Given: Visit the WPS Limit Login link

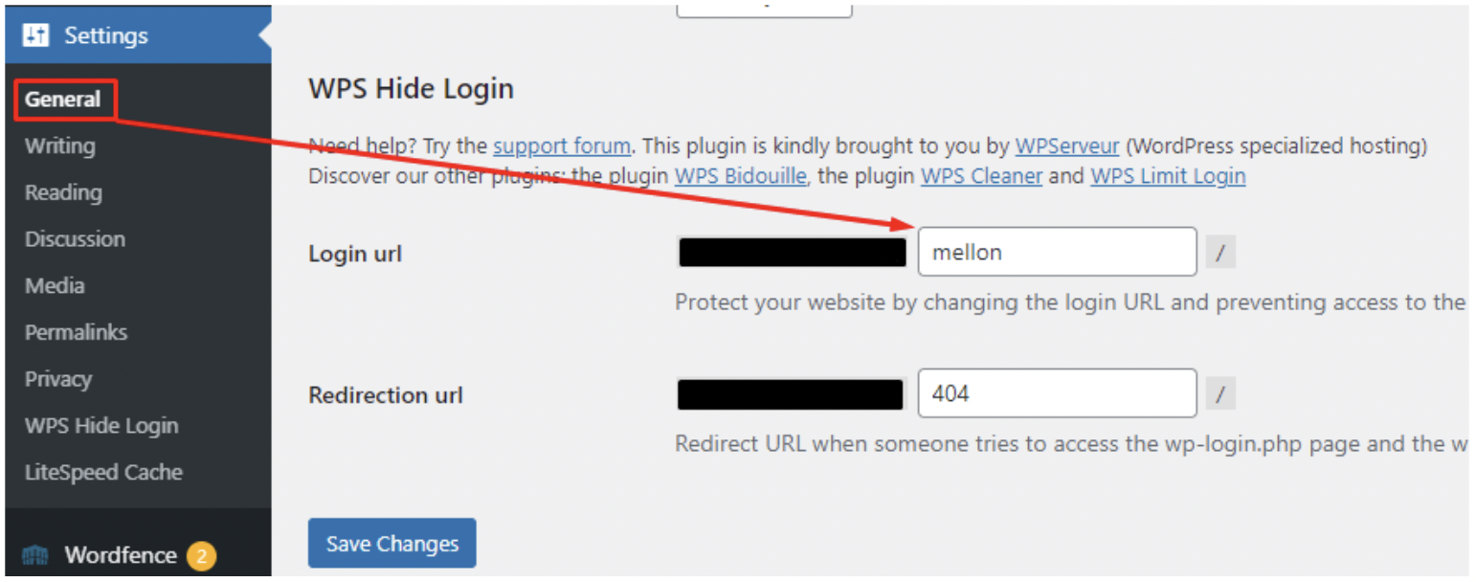Looking at the screenshot, I should pyautogui.click(x=1168, y=176).
